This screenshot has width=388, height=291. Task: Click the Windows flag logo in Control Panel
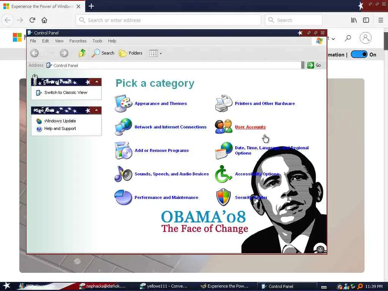(319, 41)
